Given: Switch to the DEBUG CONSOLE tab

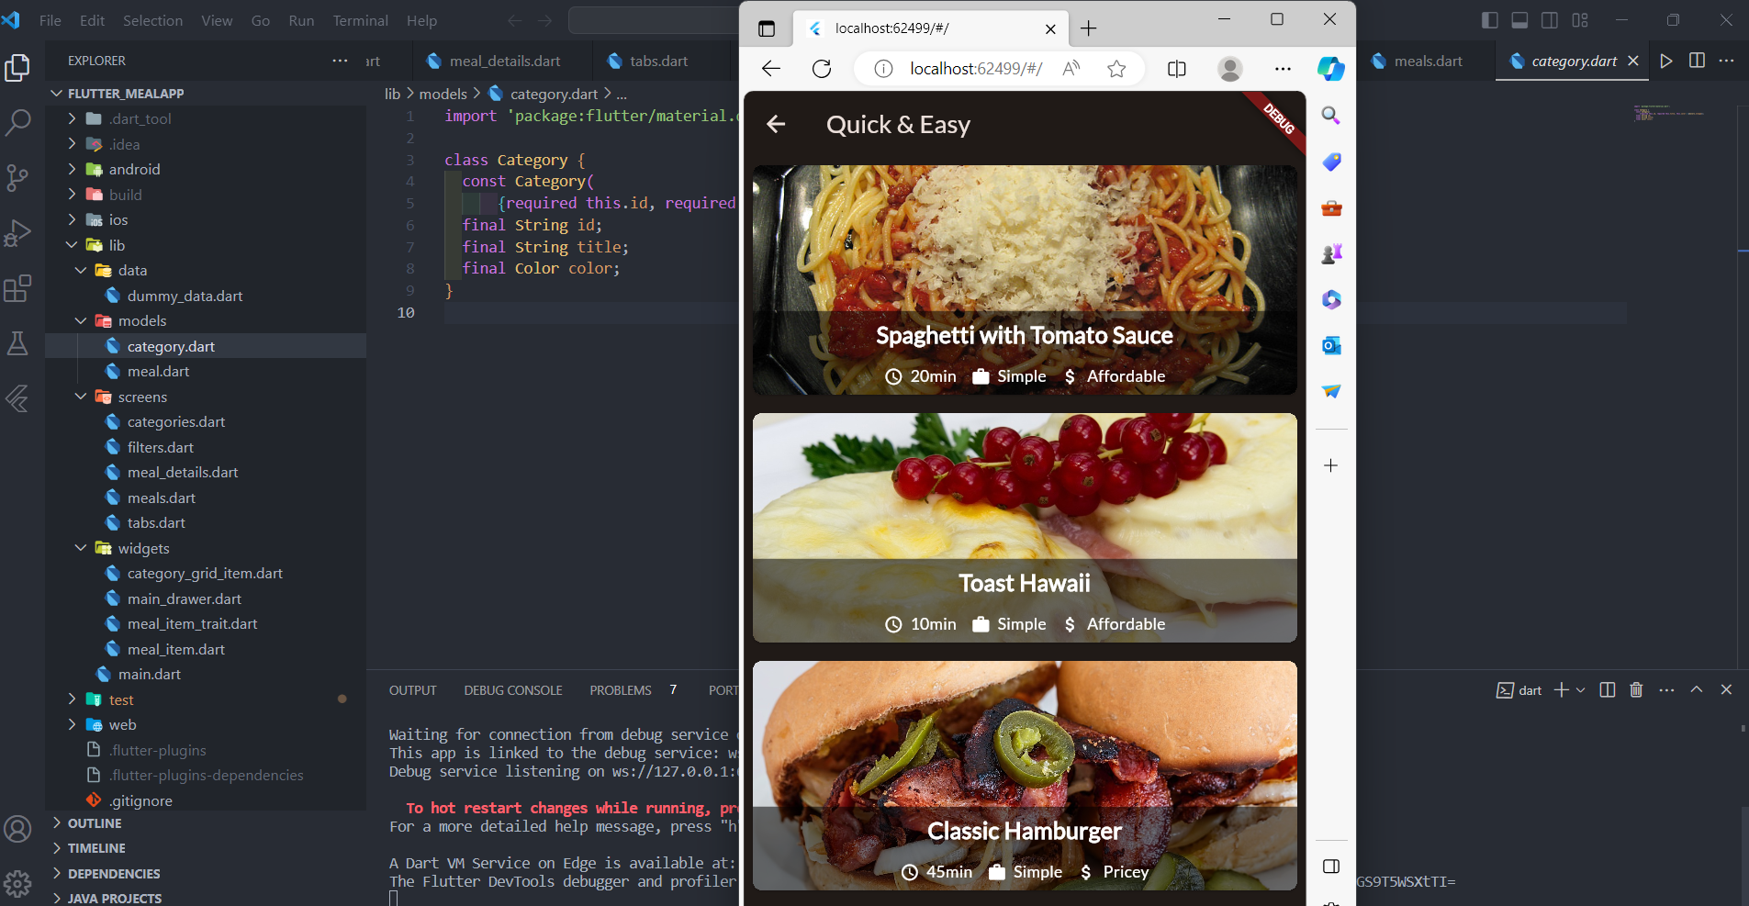Looking at the screenshot, I should point(512,689).
